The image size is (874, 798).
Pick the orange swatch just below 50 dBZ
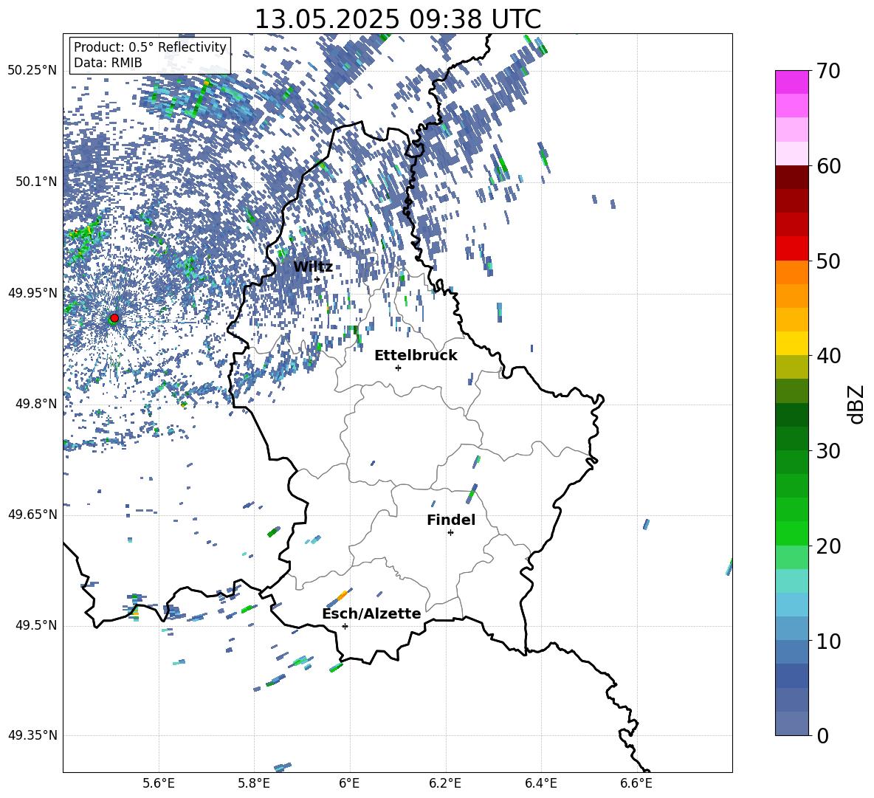point(791,272)
